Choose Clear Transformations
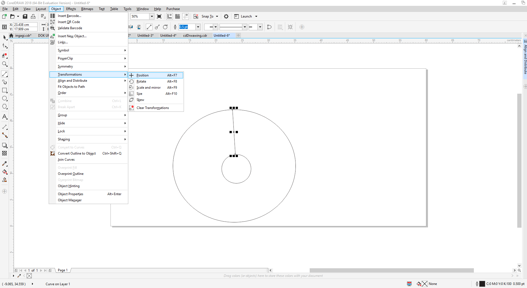This screenshot has width=527, height=288. [156, 108]
